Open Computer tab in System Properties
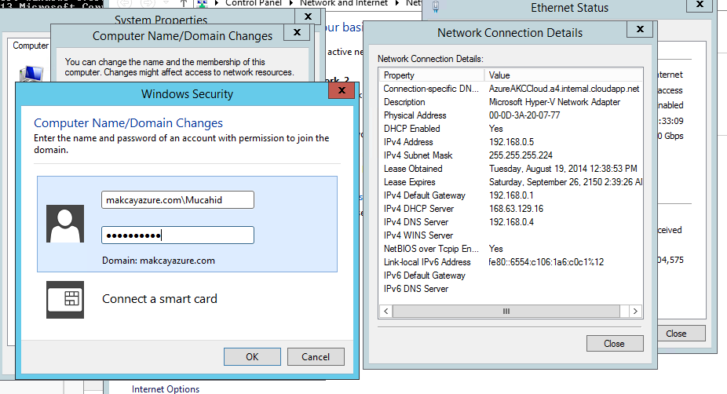This screenshot has height=394, width=727. click(31, 46)
